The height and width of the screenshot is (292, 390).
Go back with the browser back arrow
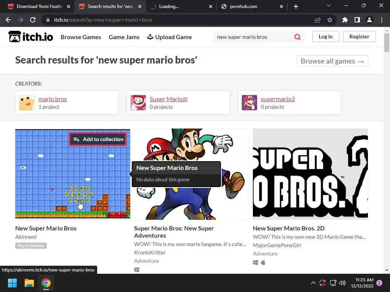(8, 20)
